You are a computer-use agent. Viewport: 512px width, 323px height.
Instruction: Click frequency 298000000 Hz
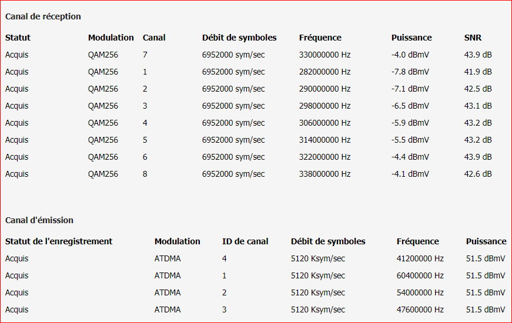[324, 106]
